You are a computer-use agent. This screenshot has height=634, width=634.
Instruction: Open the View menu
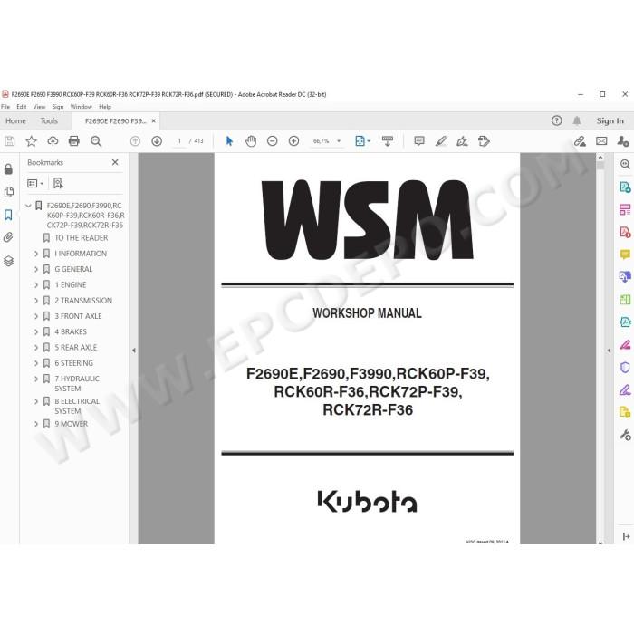(39, 107)
